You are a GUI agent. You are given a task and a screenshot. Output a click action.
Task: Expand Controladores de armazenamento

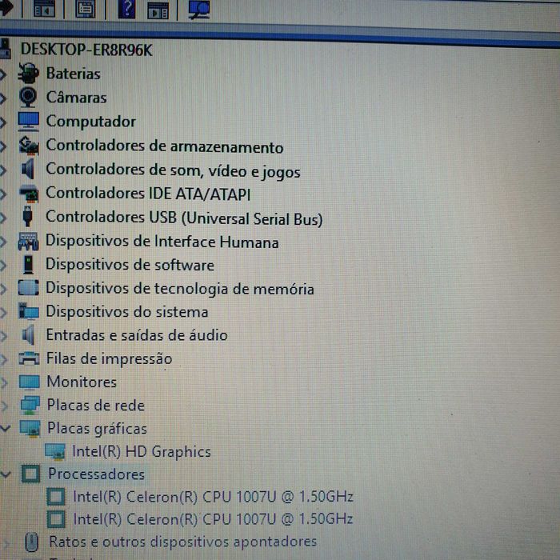click(3, 146)
